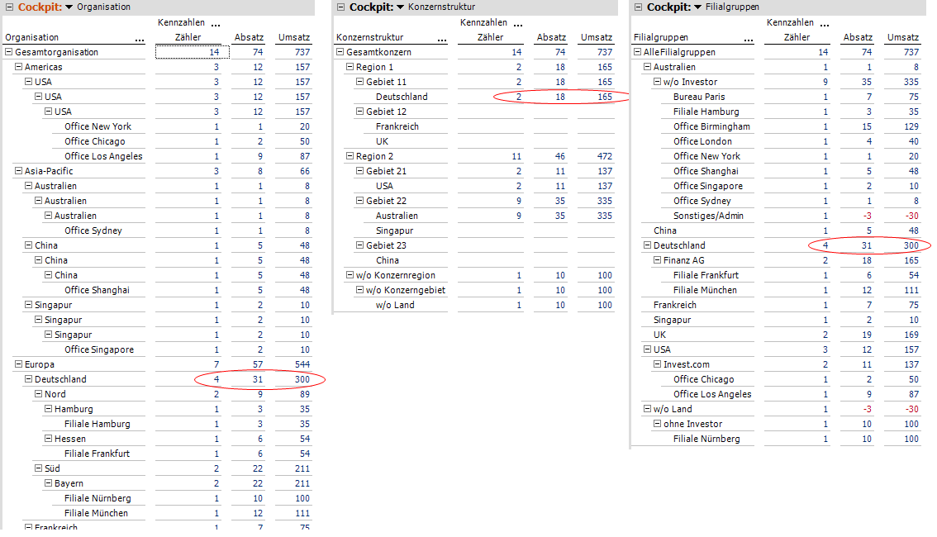Collapse the Europa node in Organisation tree
937x537 pixels.
coord(19,364)
